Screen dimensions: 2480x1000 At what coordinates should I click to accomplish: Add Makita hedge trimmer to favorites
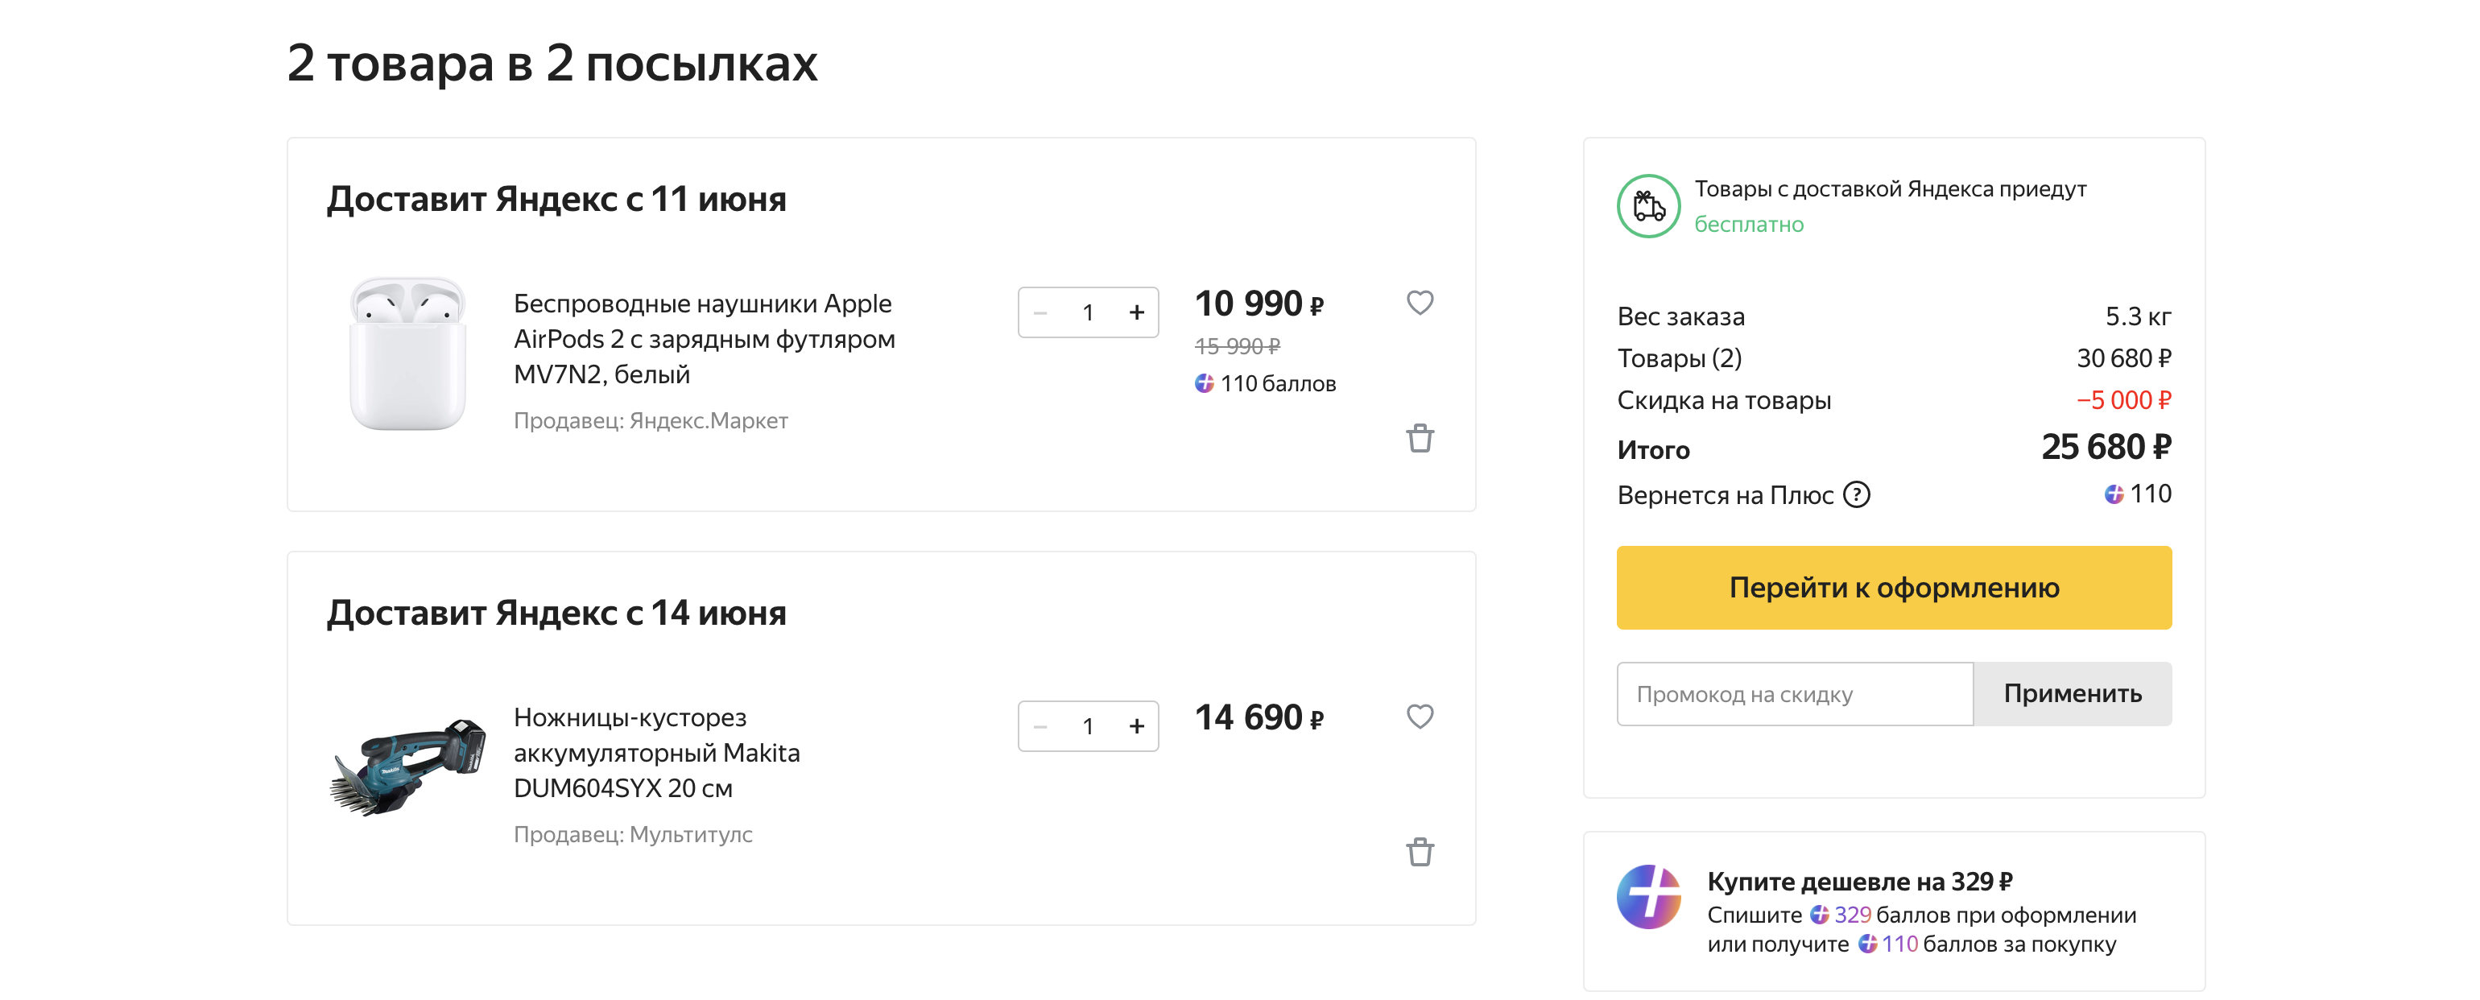pos(1419,716)
